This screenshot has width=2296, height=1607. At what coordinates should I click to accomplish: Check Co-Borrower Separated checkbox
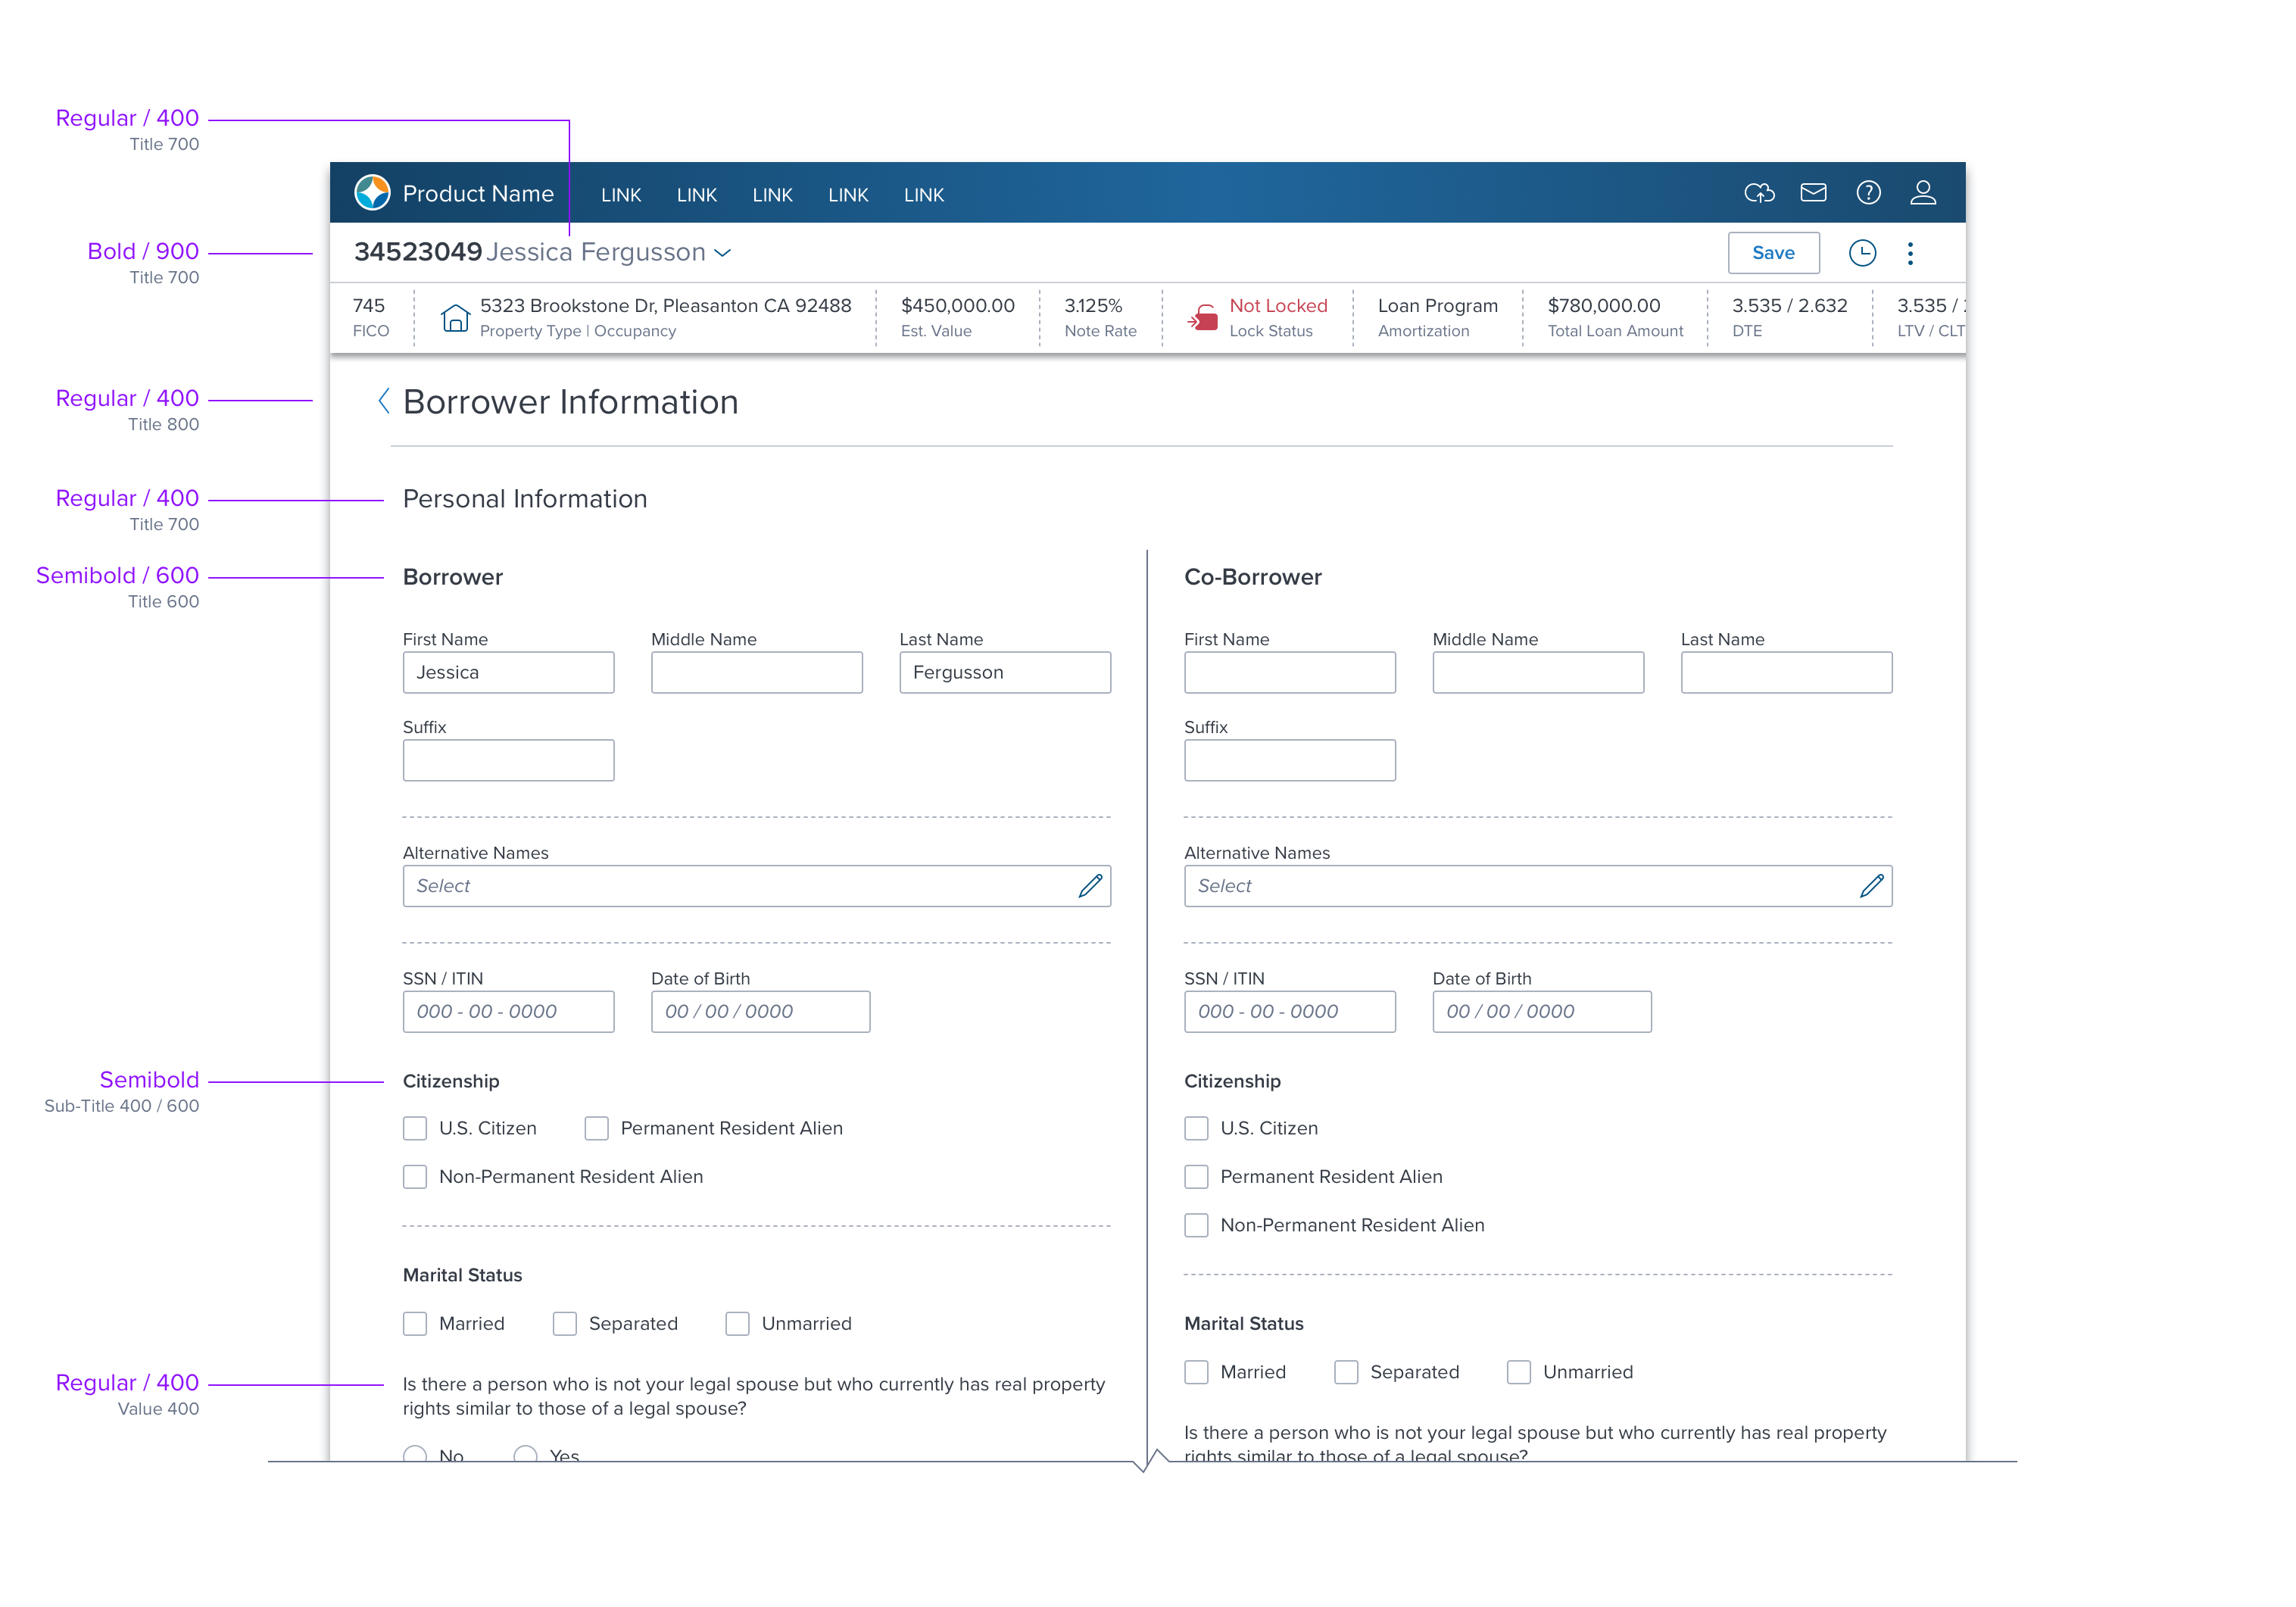1346,1372
